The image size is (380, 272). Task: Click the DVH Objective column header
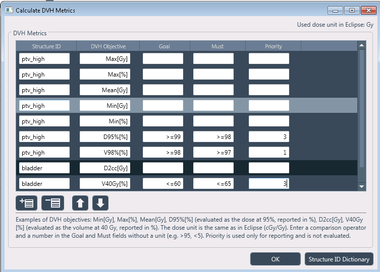pos(108,46)
